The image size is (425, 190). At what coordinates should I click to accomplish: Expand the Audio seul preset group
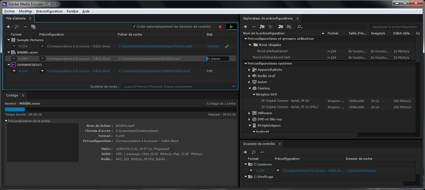point(249,76)
